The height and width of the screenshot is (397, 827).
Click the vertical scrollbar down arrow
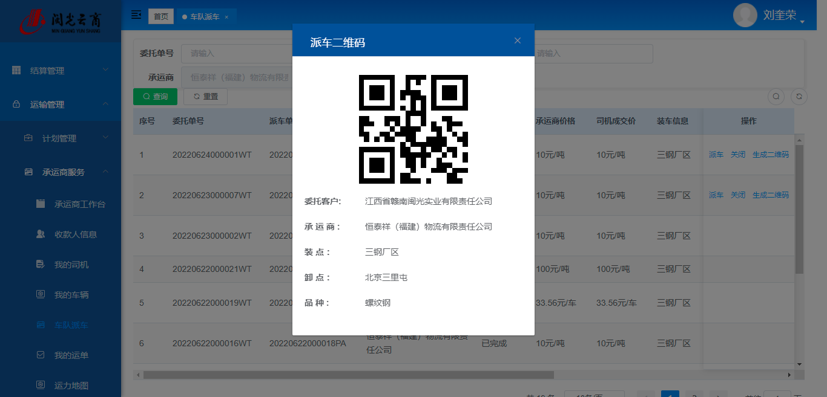[799, 364]
